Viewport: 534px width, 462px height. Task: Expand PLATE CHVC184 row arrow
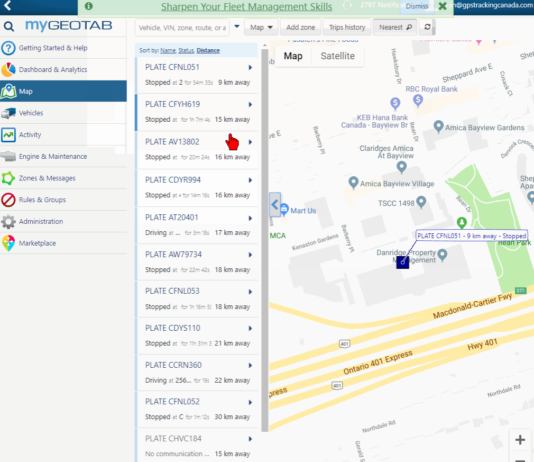coord(250,439)
